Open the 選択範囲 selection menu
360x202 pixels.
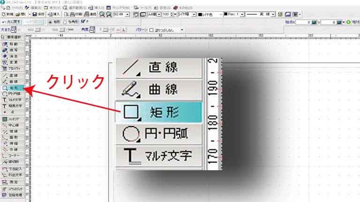[x=75, y=8]
